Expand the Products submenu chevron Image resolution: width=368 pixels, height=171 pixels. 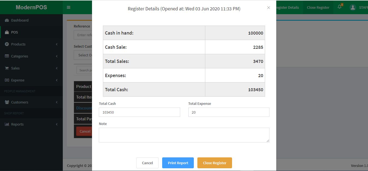[x=57, y=44]
